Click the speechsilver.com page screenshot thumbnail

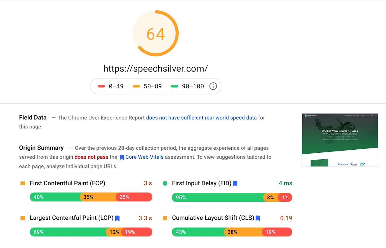(340, 140)
